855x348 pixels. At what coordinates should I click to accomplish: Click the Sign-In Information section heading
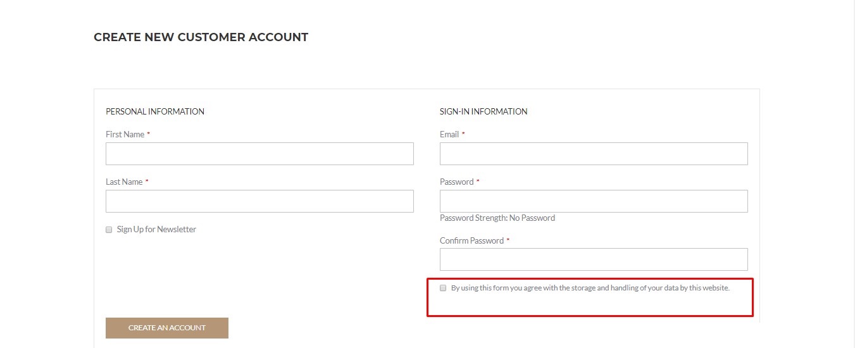point(484,111)
